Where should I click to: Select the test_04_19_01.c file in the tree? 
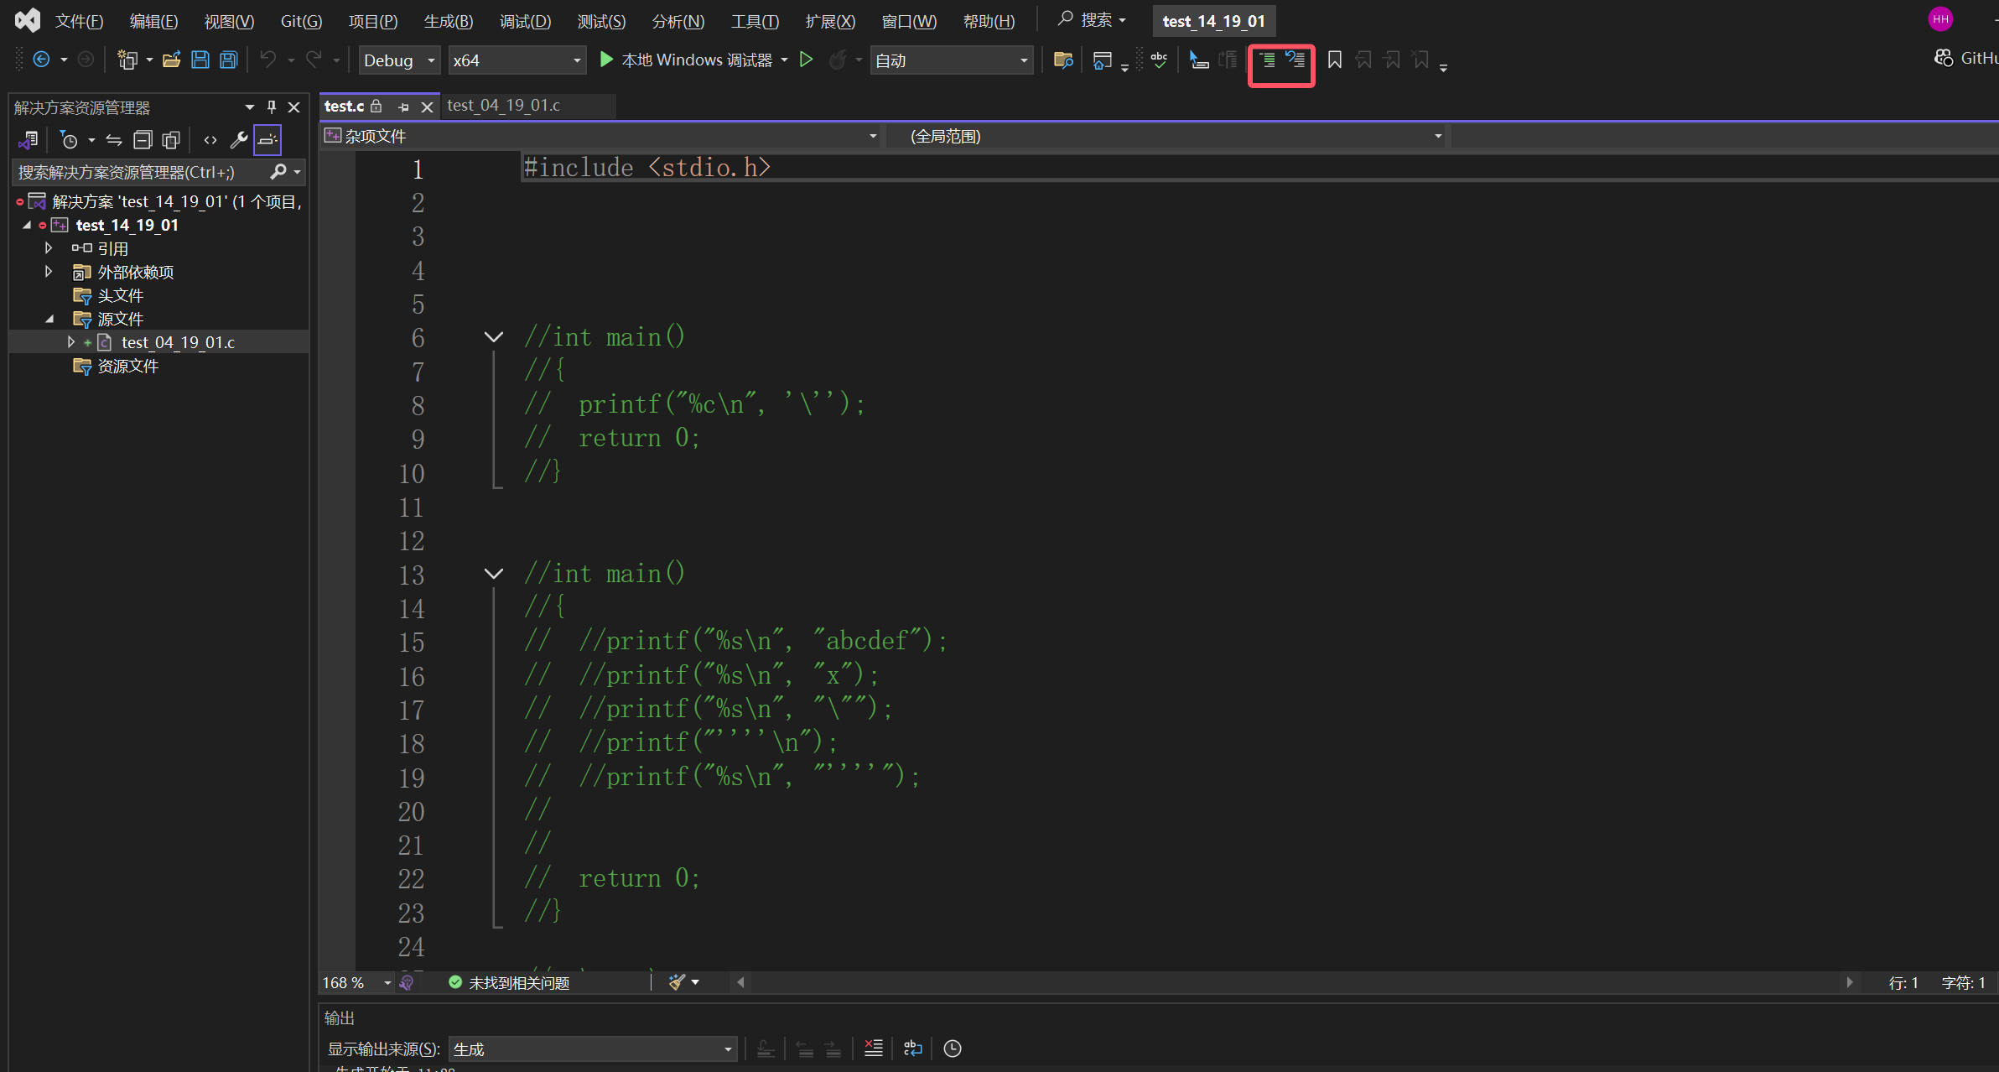click(x=178, y=342)
